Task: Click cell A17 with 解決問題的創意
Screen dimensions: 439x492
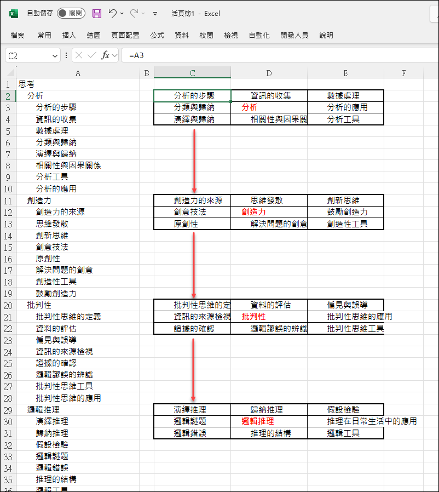Action: coord(77,270)
